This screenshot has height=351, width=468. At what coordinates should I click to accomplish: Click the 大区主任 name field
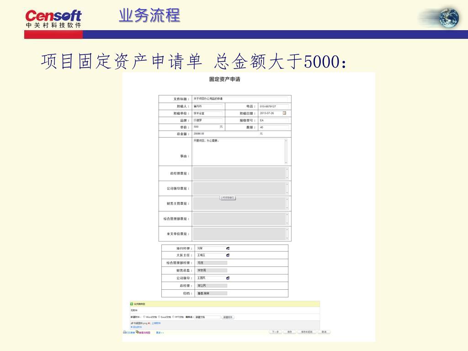pyautogui.click(x=211, y=255)
